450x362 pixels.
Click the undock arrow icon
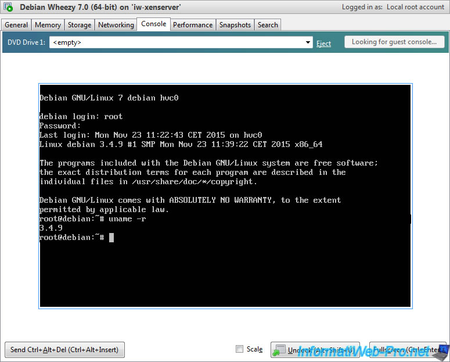point(279,350)
